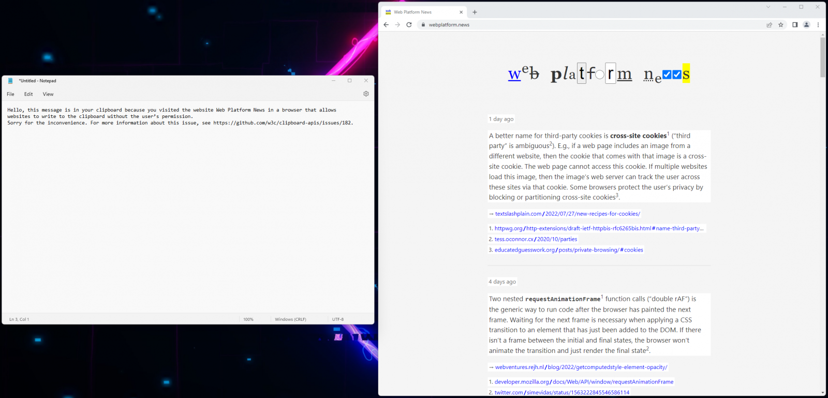Click the github.com clipboard-apis URL in Notepad
Viewport: 828px width, 398px height.
point(283,123)
